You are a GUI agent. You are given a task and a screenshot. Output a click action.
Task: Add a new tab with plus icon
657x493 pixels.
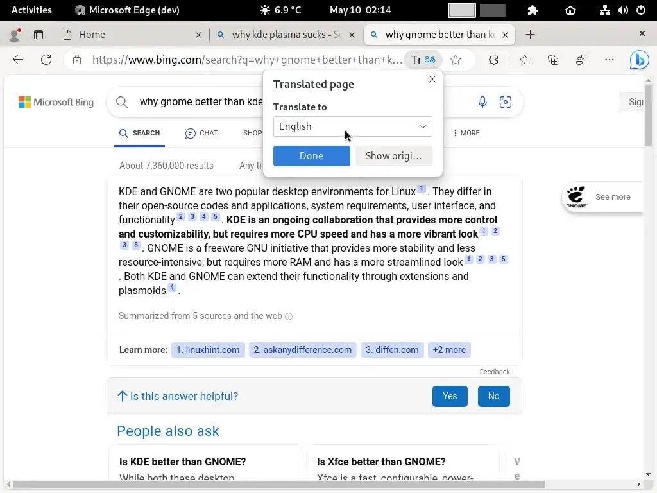click(x=530, y=35)
